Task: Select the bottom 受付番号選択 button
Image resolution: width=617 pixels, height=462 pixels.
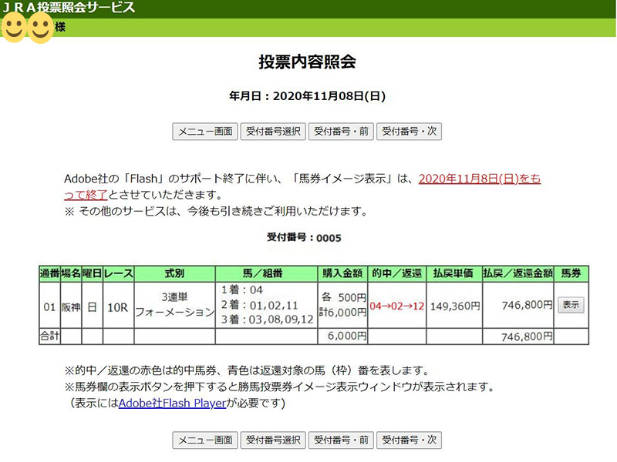Action: 273,440
